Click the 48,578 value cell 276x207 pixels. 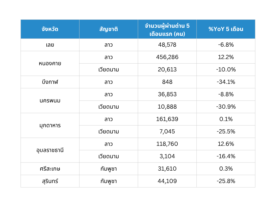coord(167,45)
